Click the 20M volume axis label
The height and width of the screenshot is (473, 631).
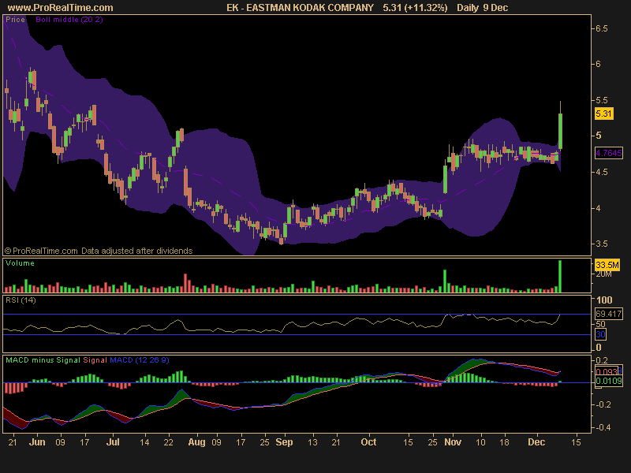(x=604, y=274)
